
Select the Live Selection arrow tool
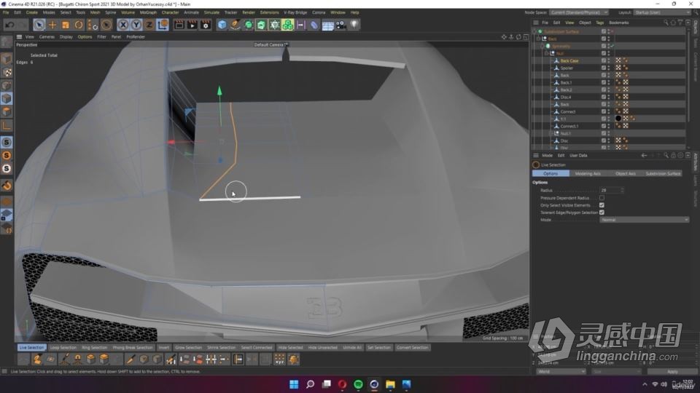(x=39, y=25)
